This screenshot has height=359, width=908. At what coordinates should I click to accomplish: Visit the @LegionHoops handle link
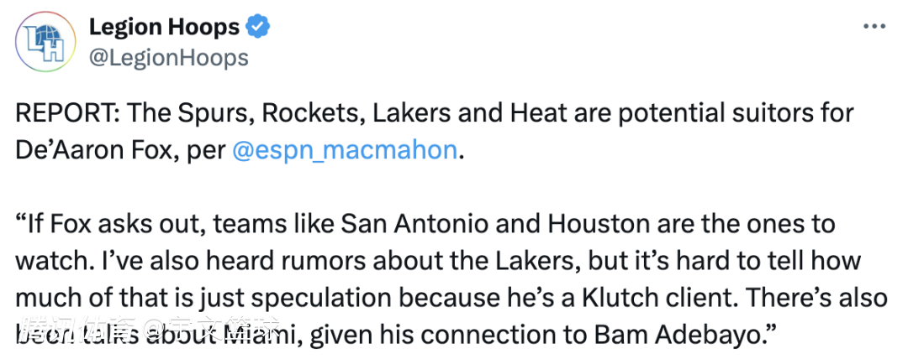pyautogui.click(x=168, y=57)
